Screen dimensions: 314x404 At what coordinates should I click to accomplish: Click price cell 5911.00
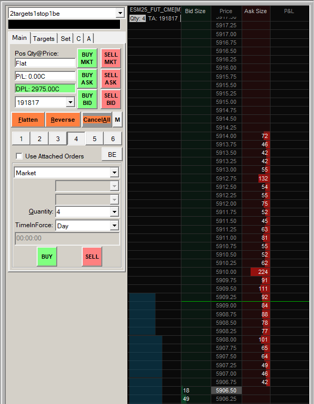coord(226,238)
